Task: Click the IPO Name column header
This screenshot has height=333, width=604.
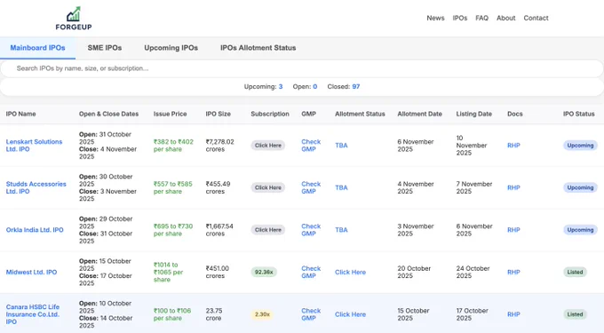Action: pyautogui.click(x=20, y=114)
